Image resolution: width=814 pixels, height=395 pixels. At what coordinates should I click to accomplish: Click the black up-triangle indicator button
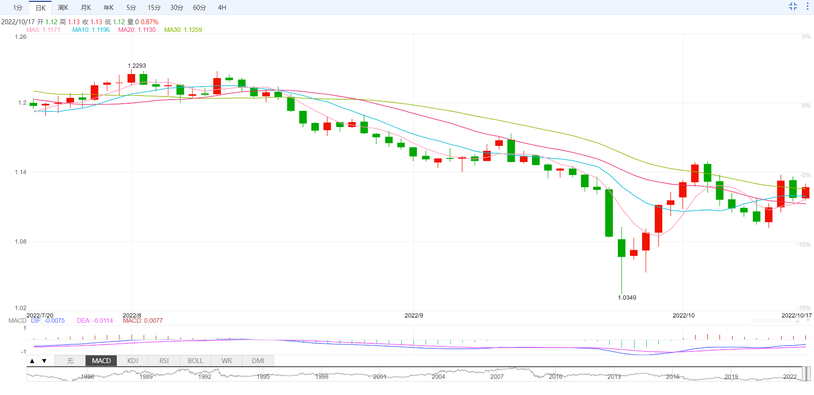pyautogui.click(x=32, y=361)
